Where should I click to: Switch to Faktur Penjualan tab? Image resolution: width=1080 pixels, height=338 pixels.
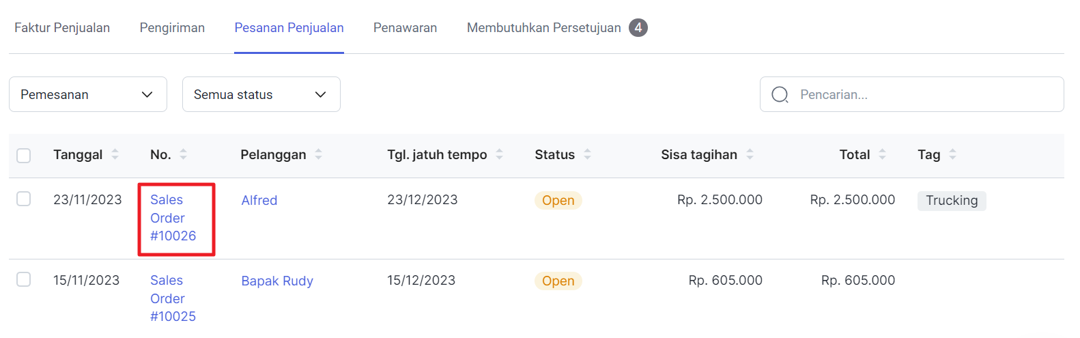pyautogui.click(x=62, y=28)
